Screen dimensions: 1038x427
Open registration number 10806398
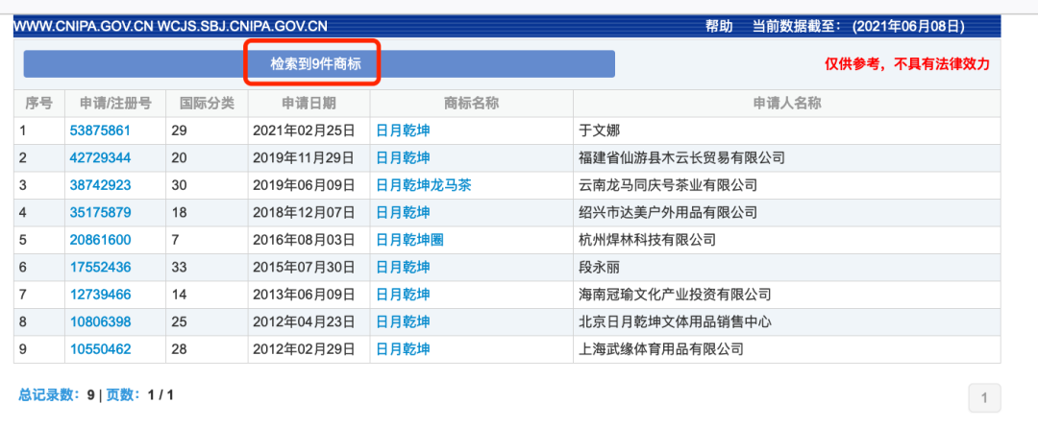tap(100, 321)
